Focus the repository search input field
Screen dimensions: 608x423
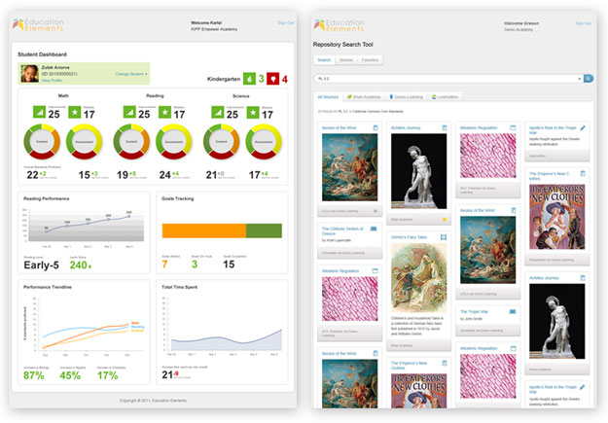[447, 78]
